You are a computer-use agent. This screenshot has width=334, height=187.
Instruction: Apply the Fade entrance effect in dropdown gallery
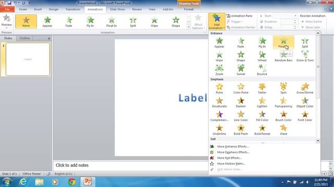pos(241,43)
